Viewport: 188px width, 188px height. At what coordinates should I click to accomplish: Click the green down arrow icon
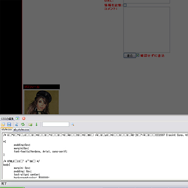(36, 124)
